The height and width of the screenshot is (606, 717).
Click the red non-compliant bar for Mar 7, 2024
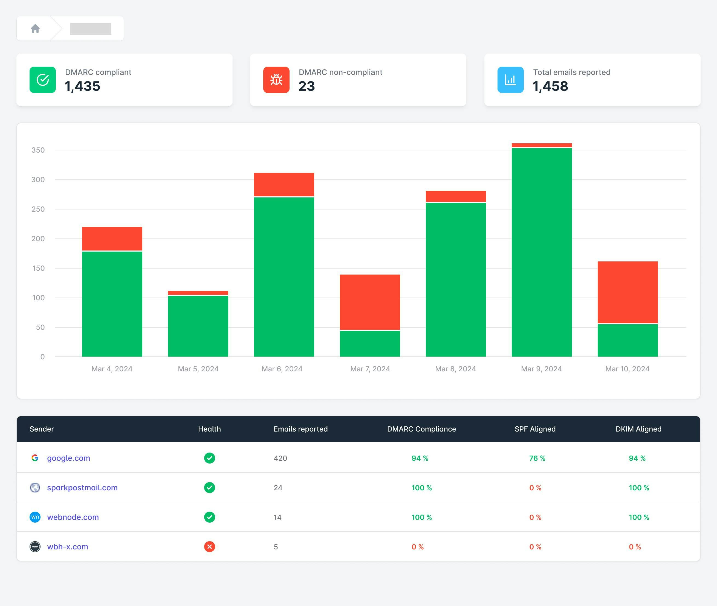[370, 302]
